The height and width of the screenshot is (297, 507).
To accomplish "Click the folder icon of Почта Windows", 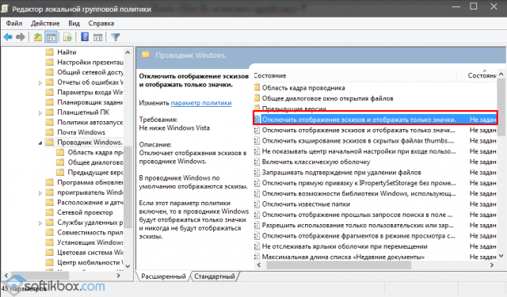I will pyautogui.click(x=49, y=132).
